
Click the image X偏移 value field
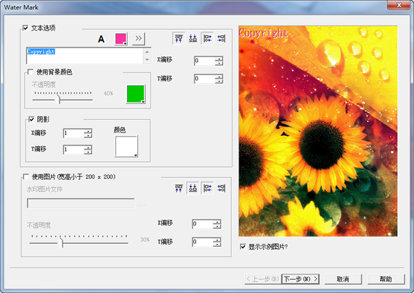coord(202,224)
